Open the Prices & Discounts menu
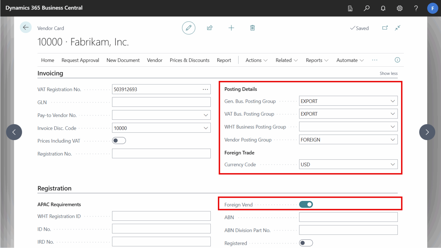Image resolution: width=441 pixels, height=248 pixels. (189, 60)
